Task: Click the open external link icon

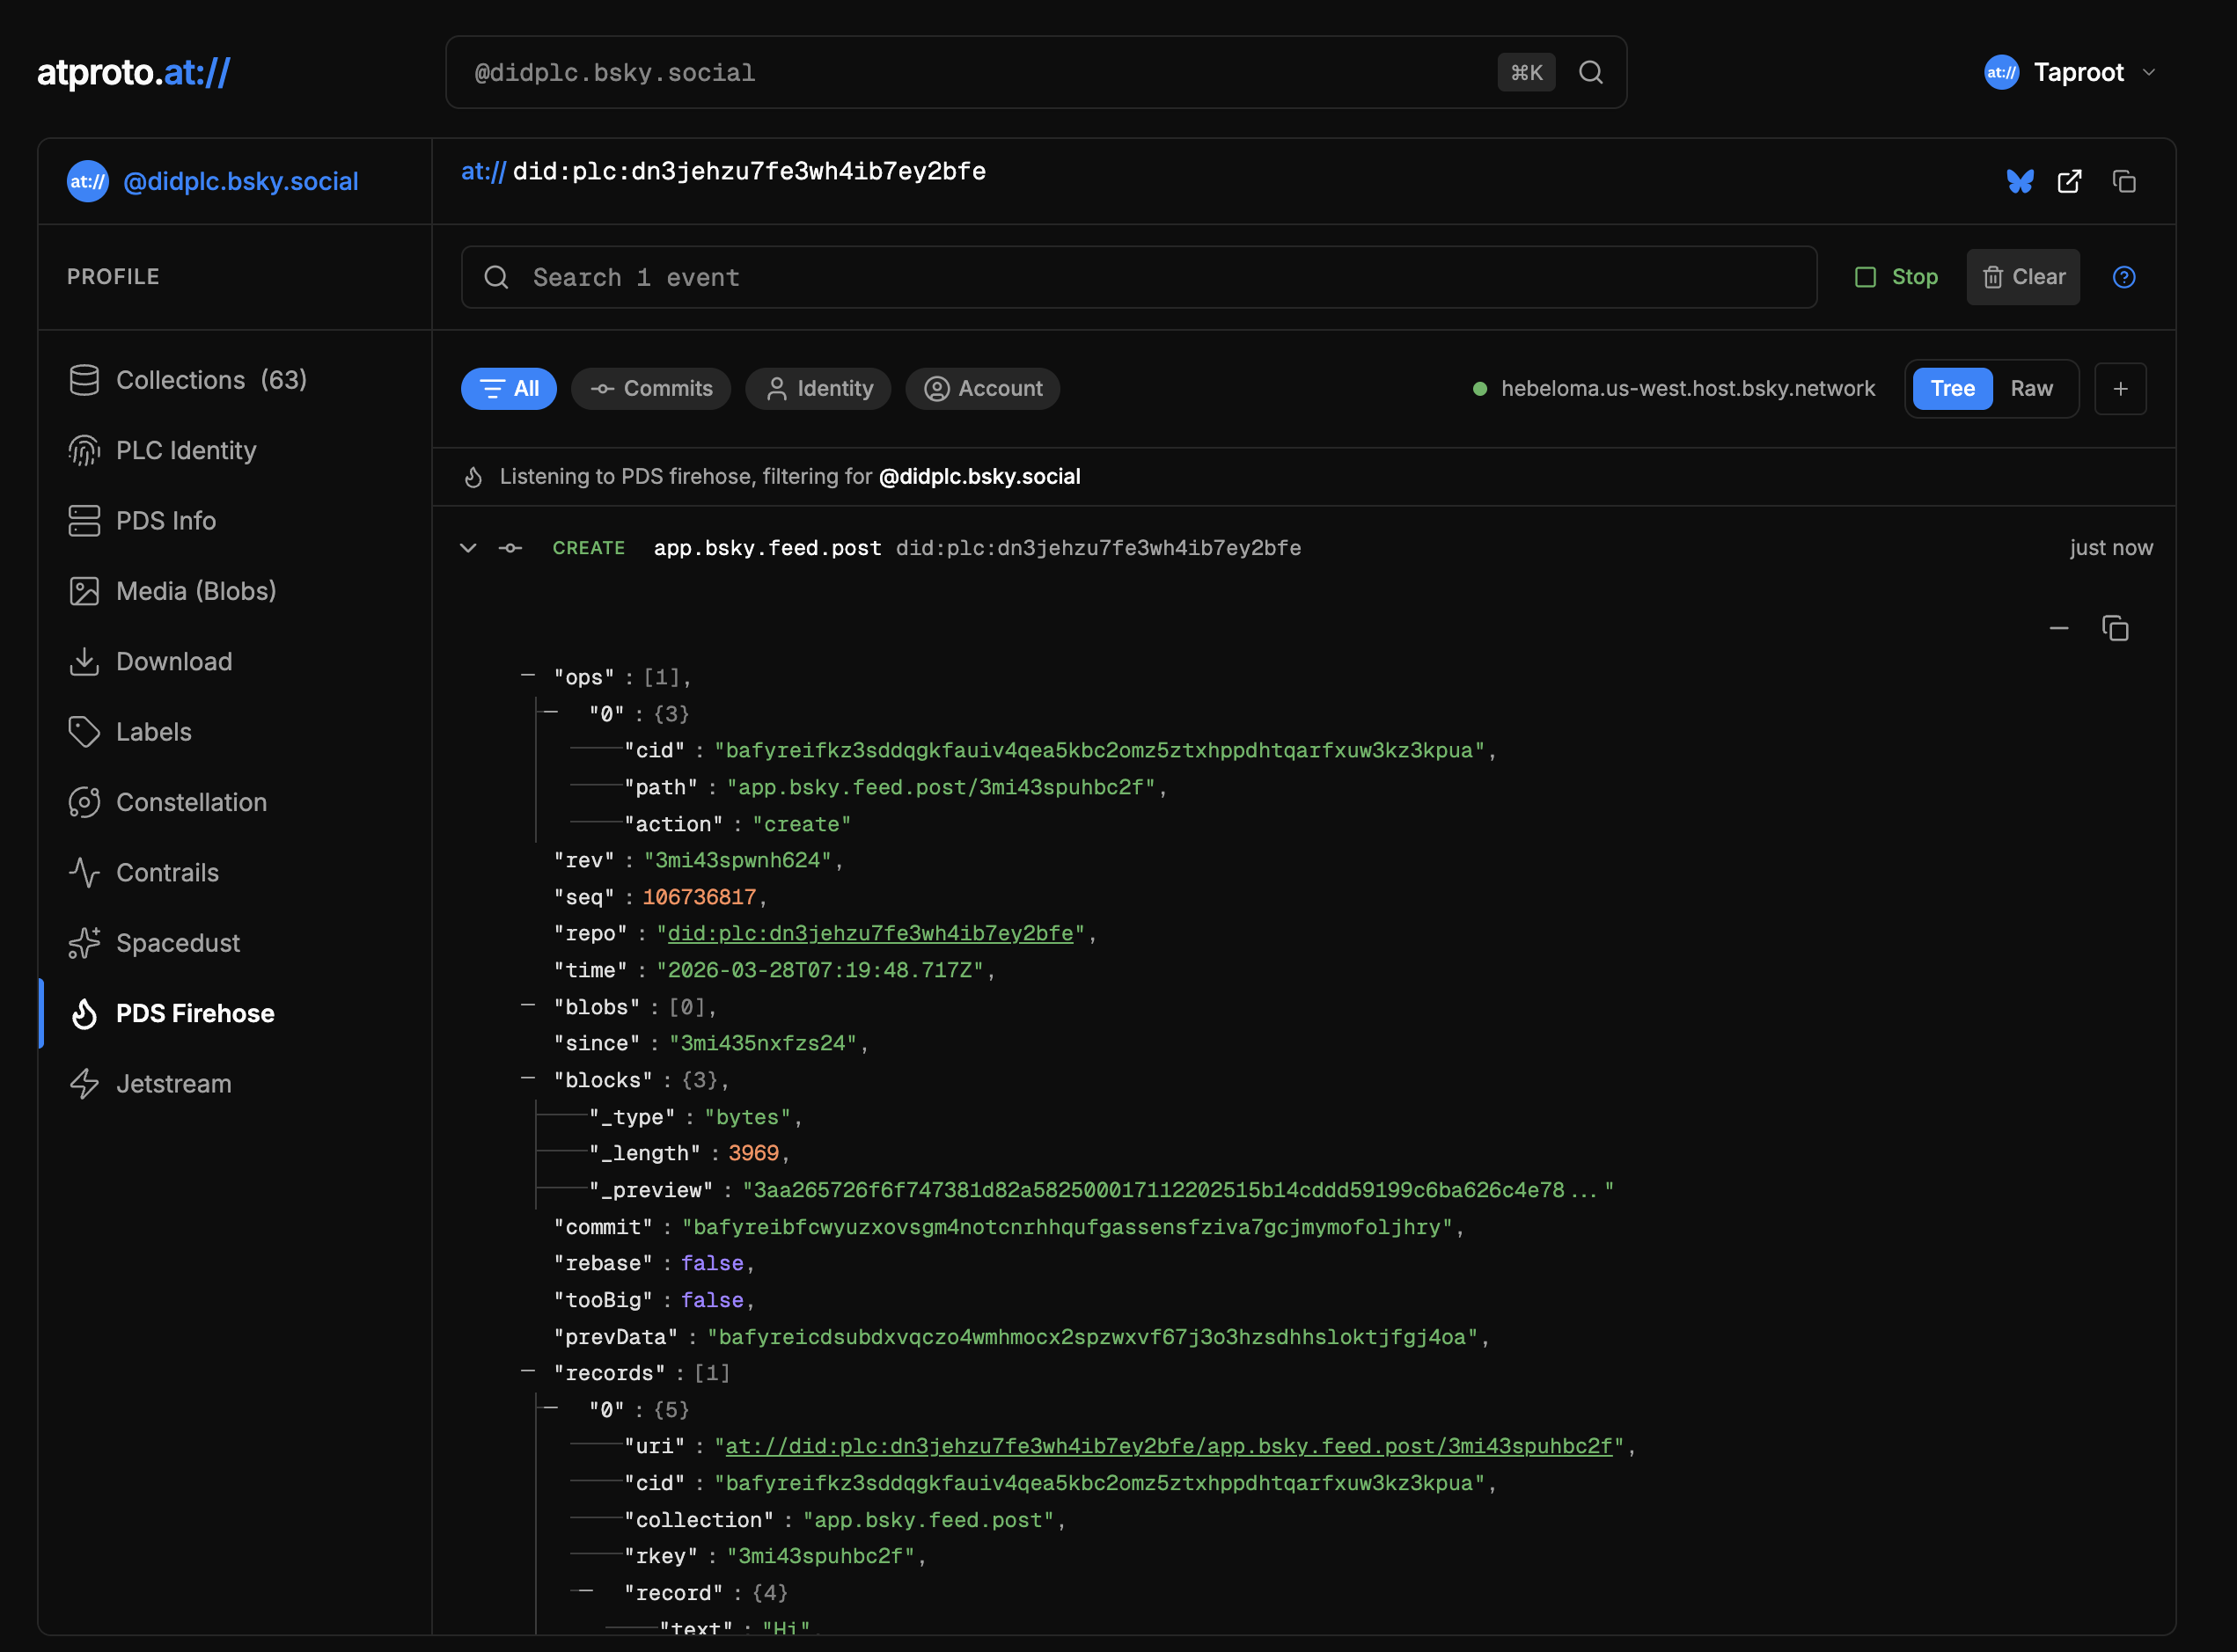Action: 2069,181
